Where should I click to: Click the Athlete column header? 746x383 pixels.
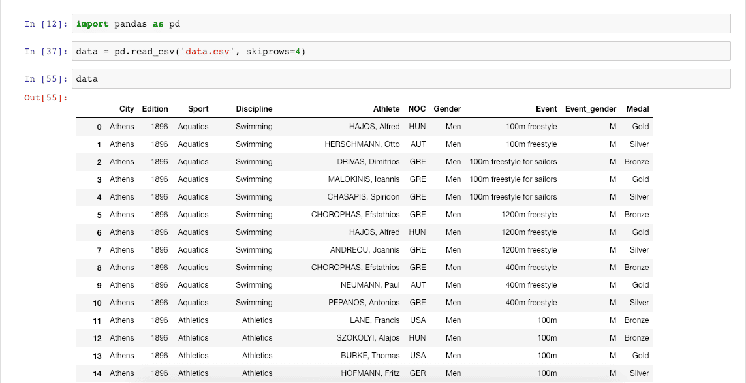pyautogui.click(x=386, y=109)
